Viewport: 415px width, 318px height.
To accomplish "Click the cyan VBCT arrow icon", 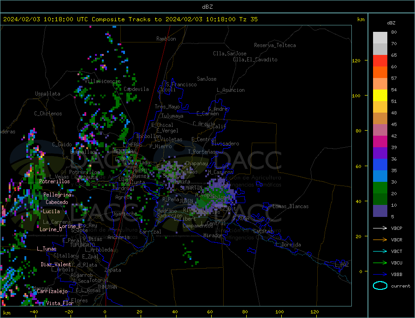I will click(x=380, y=251).
